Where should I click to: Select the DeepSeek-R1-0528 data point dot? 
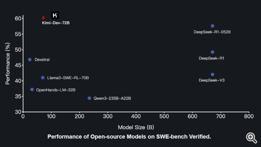click(x=212, y=26)
